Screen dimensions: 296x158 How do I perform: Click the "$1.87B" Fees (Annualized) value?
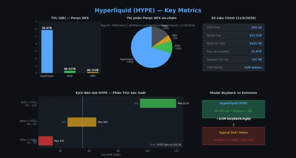(x=257, y=51)
